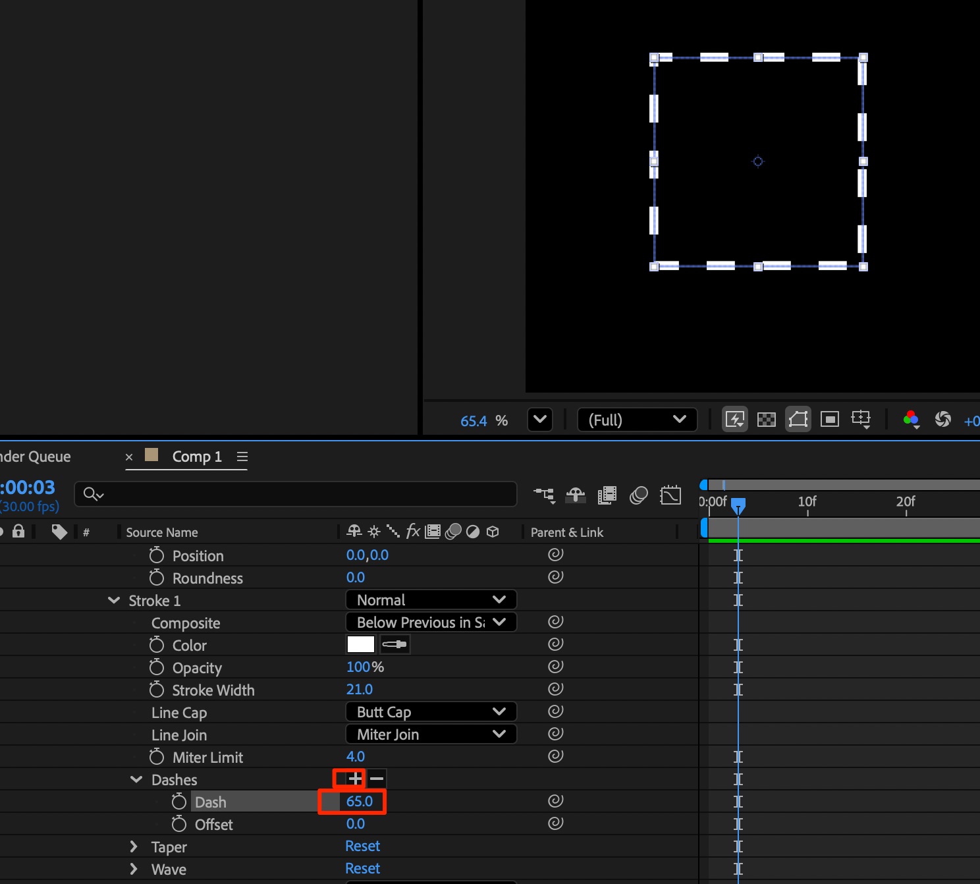Image resolution: width=980 pixels, height=884 pixels.
Task: Click Reset next to Taper
Action: pyautogui.click(x=362, y=846)
